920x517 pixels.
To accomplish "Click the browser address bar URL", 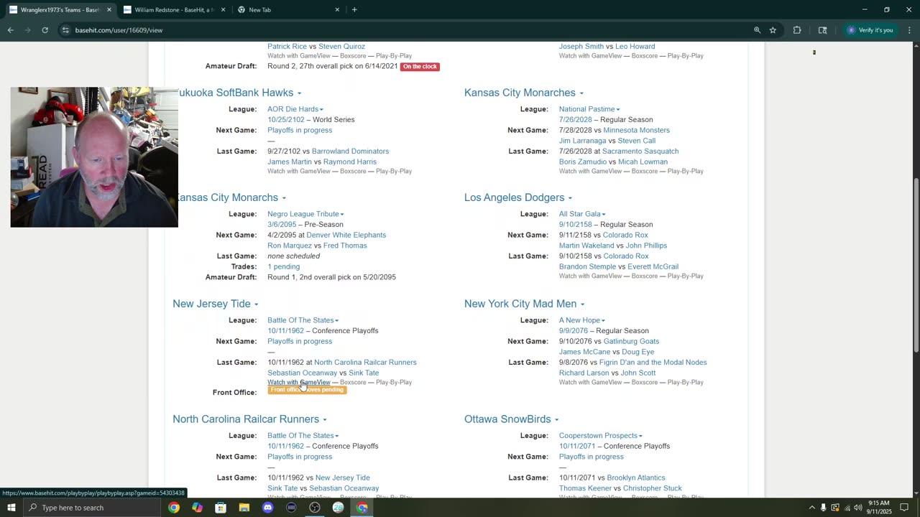I will pos(119,30).
